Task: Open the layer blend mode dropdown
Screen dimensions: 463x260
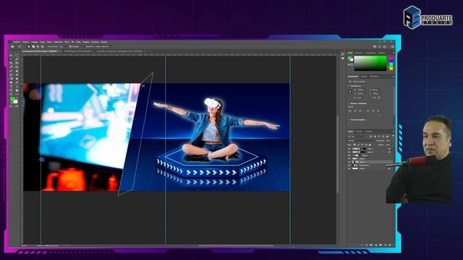Action: click(x=361, y=141)
